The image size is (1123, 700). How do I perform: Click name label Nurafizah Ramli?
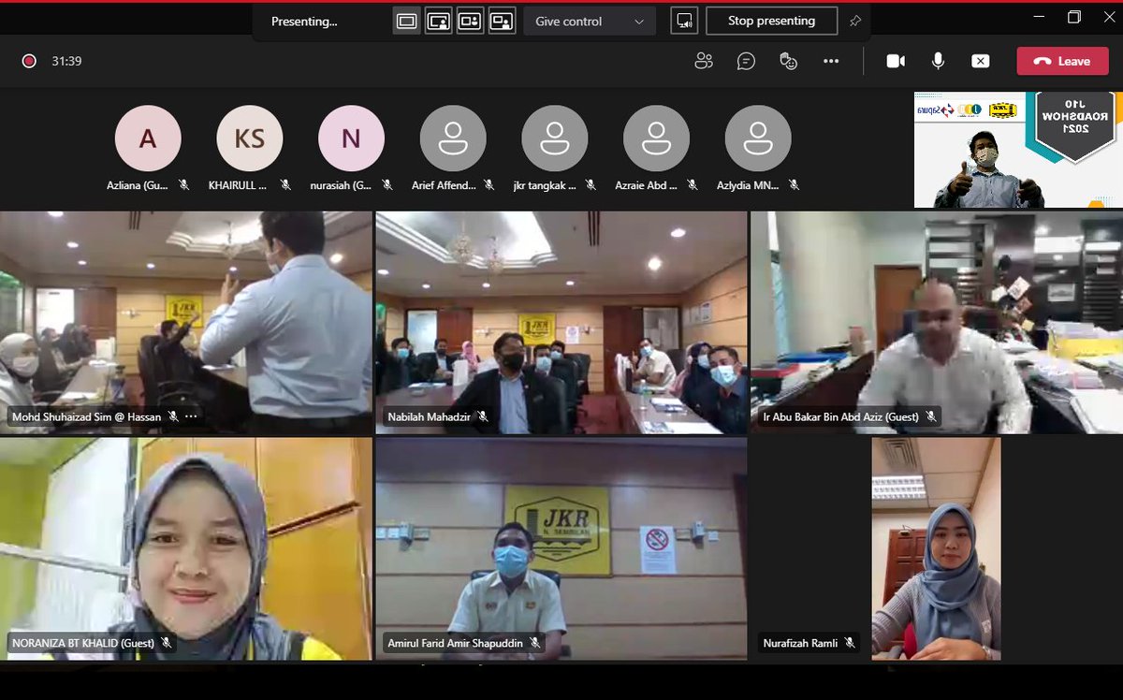tap(801, 643)
